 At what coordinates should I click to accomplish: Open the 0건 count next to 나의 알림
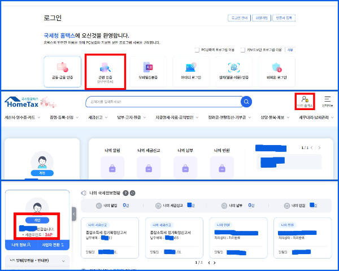(126, 206)
